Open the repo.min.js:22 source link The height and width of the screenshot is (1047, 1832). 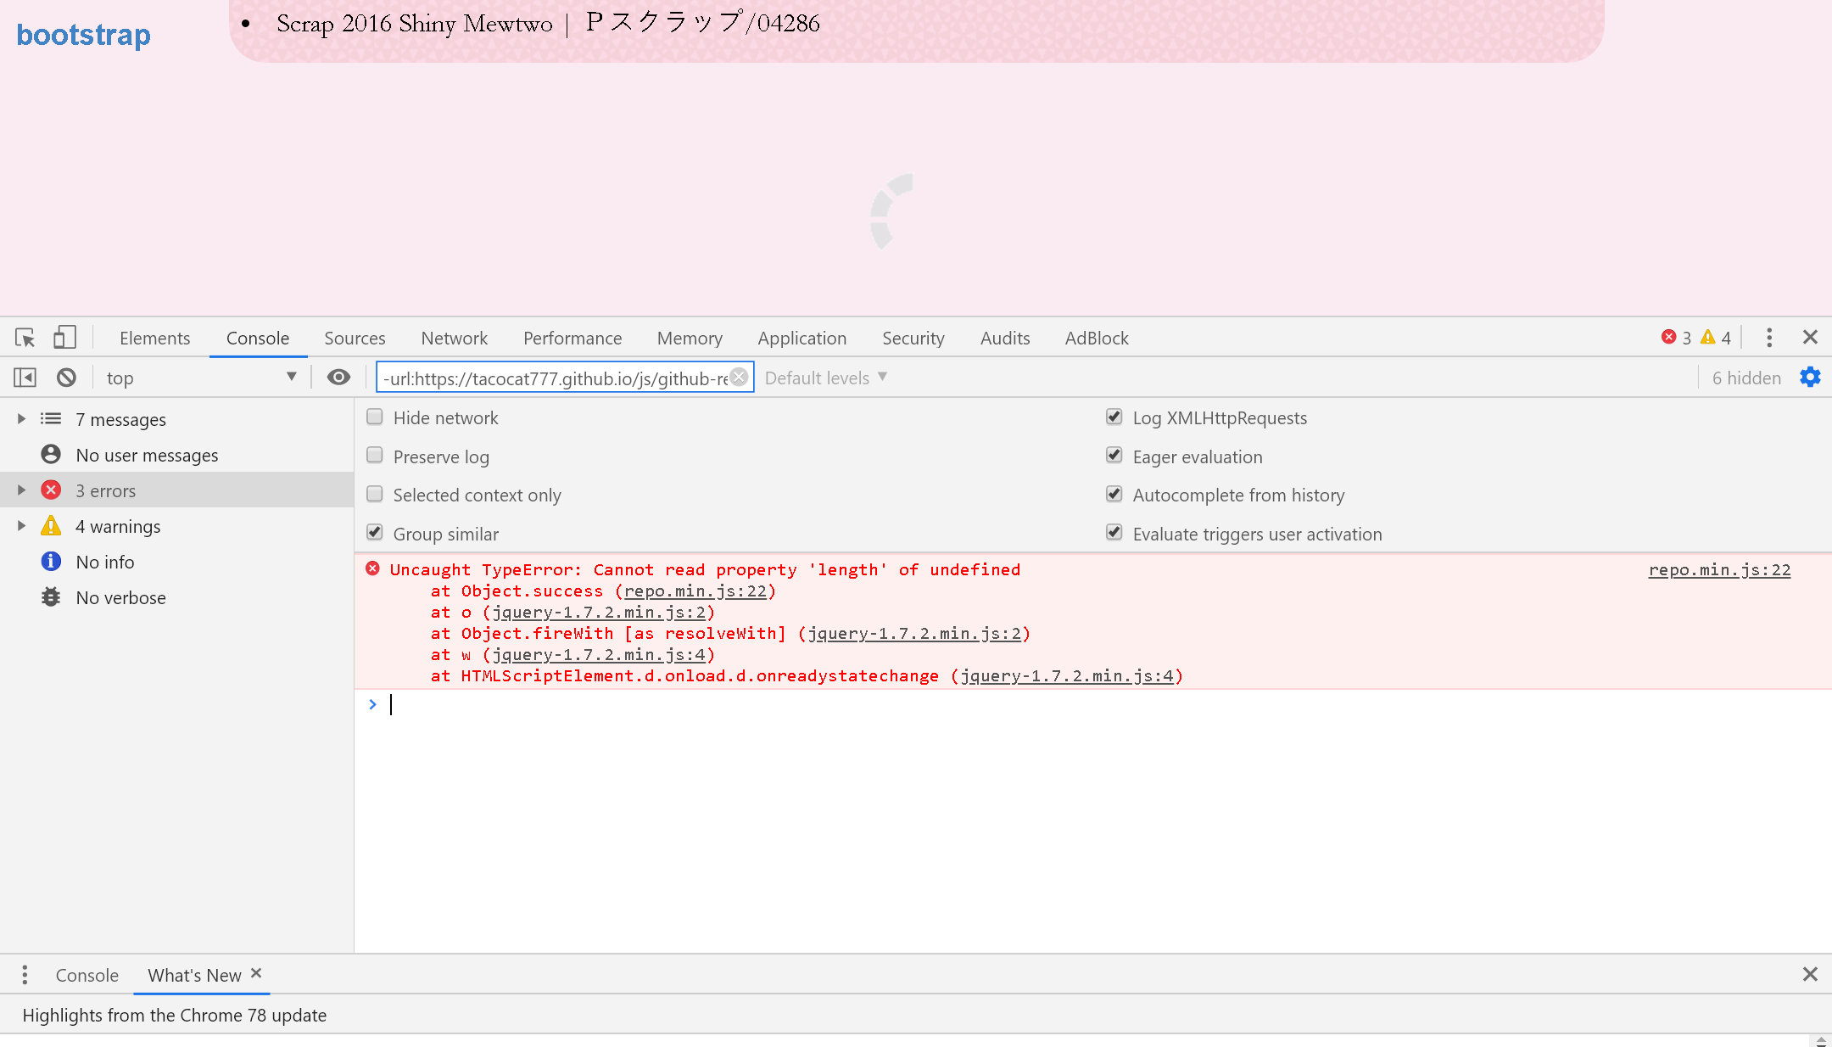[x=1718, y=569]
